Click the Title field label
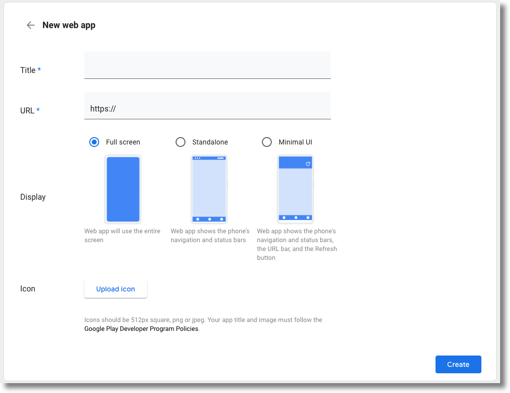Image resolution: width=510 pixels, height=393 pixels. [28, 70]
